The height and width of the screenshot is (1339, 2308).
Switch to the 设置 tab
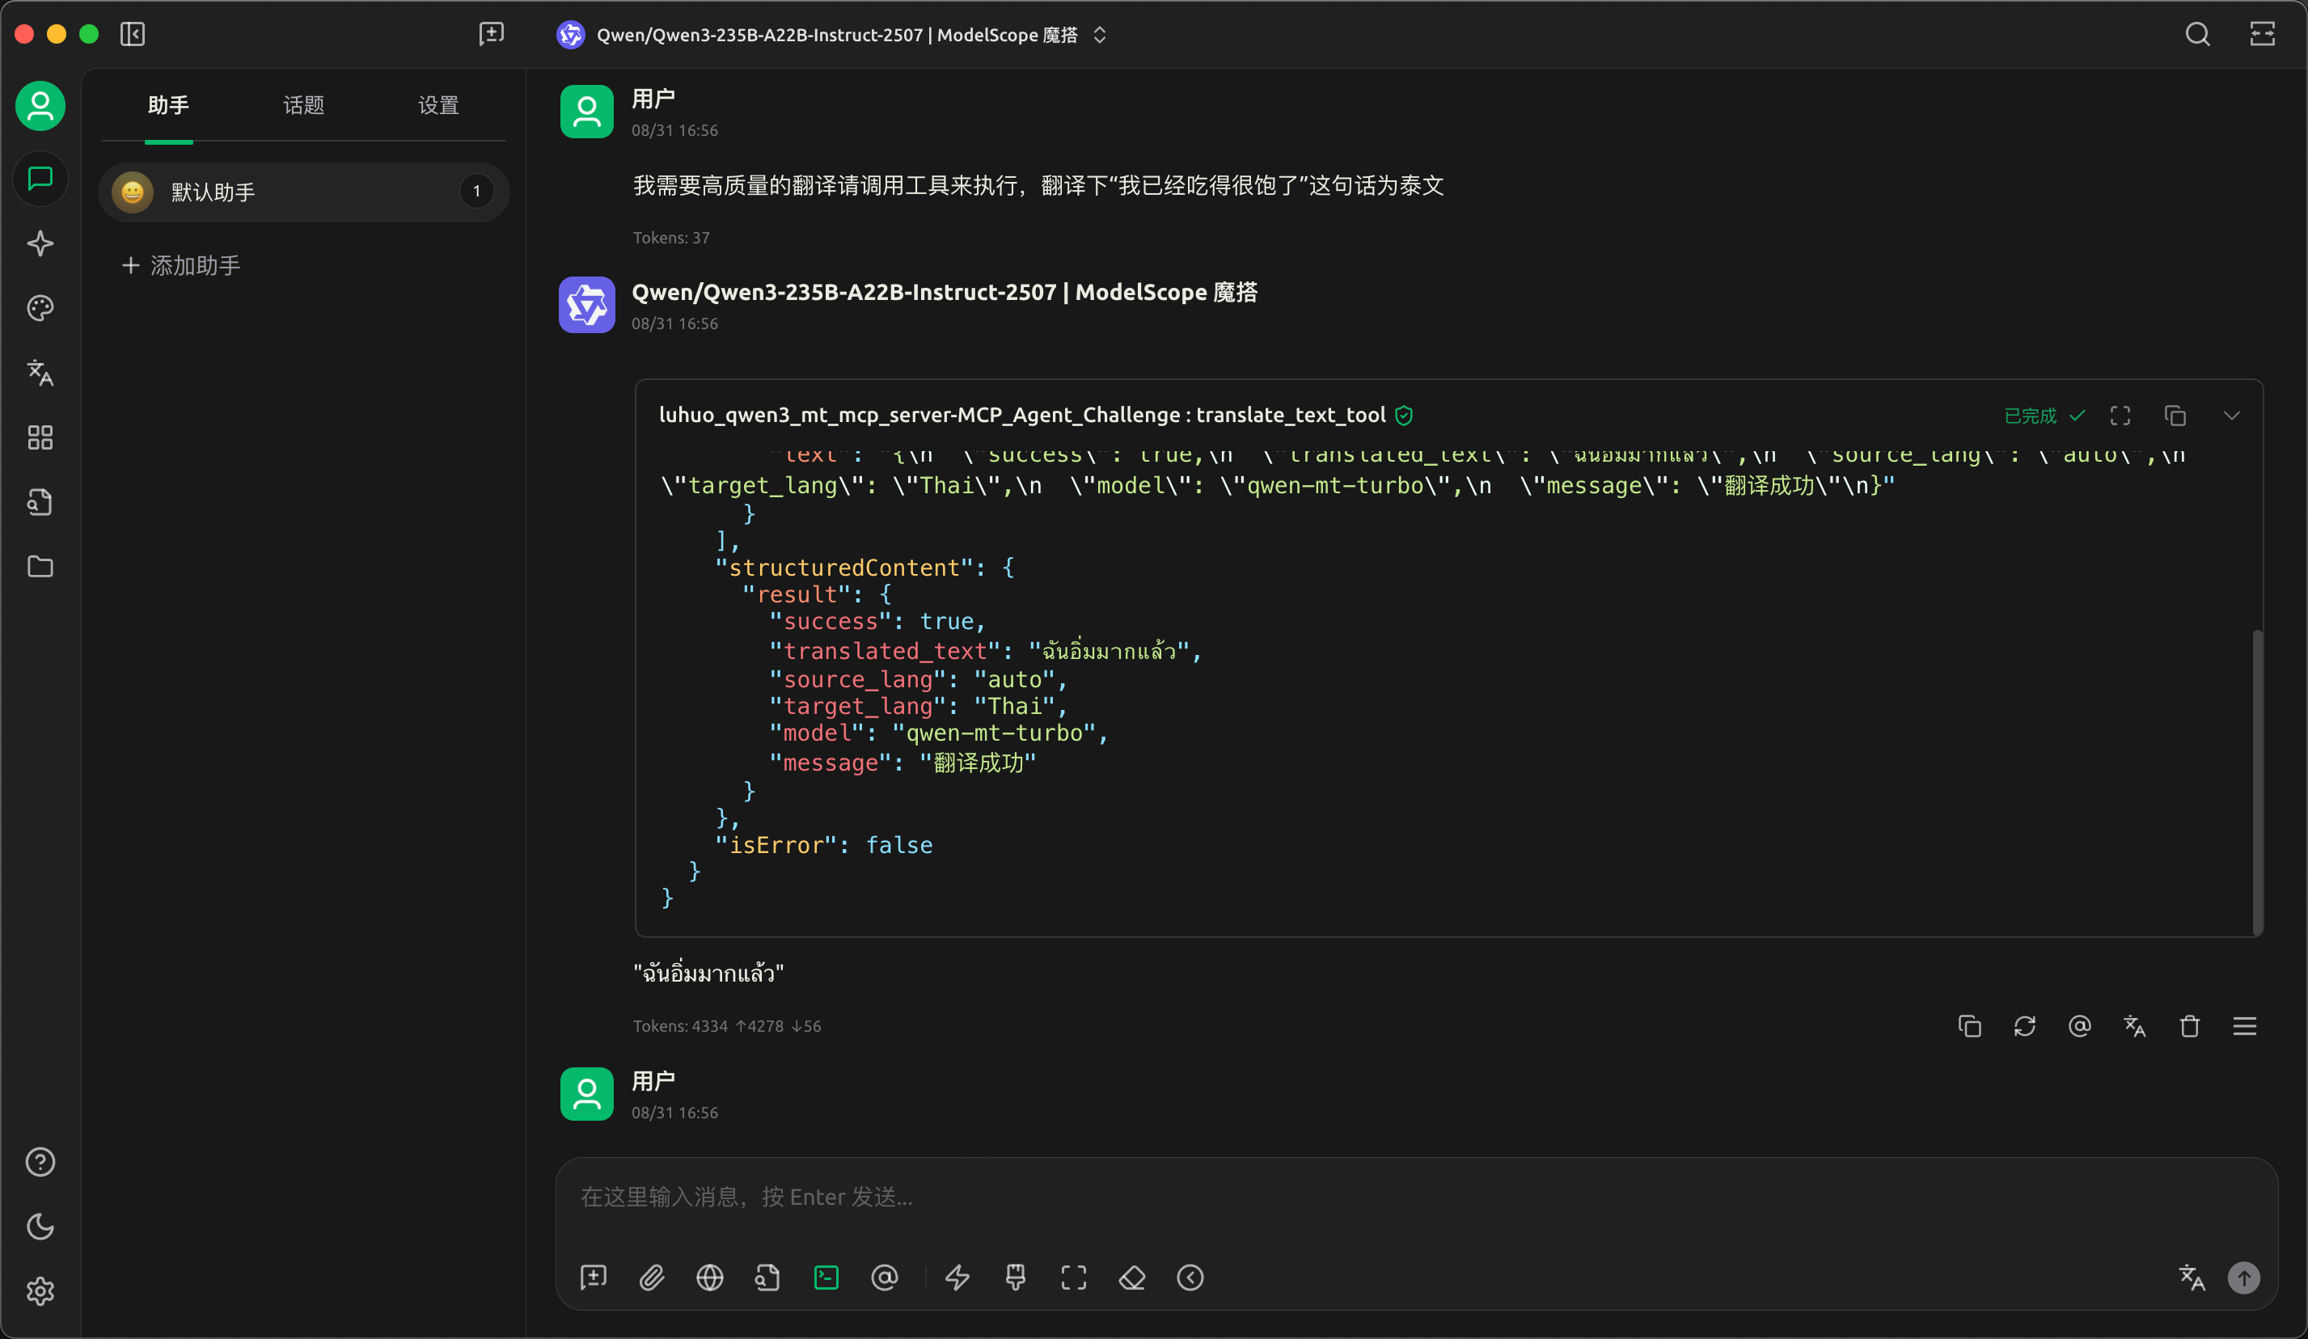pos(438,105)
